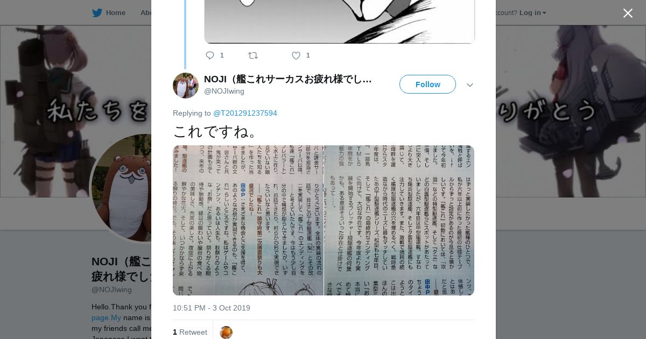Click the NOJI display name in tweet header
Viewport: 646px width, 339px height.
point(287,79)
